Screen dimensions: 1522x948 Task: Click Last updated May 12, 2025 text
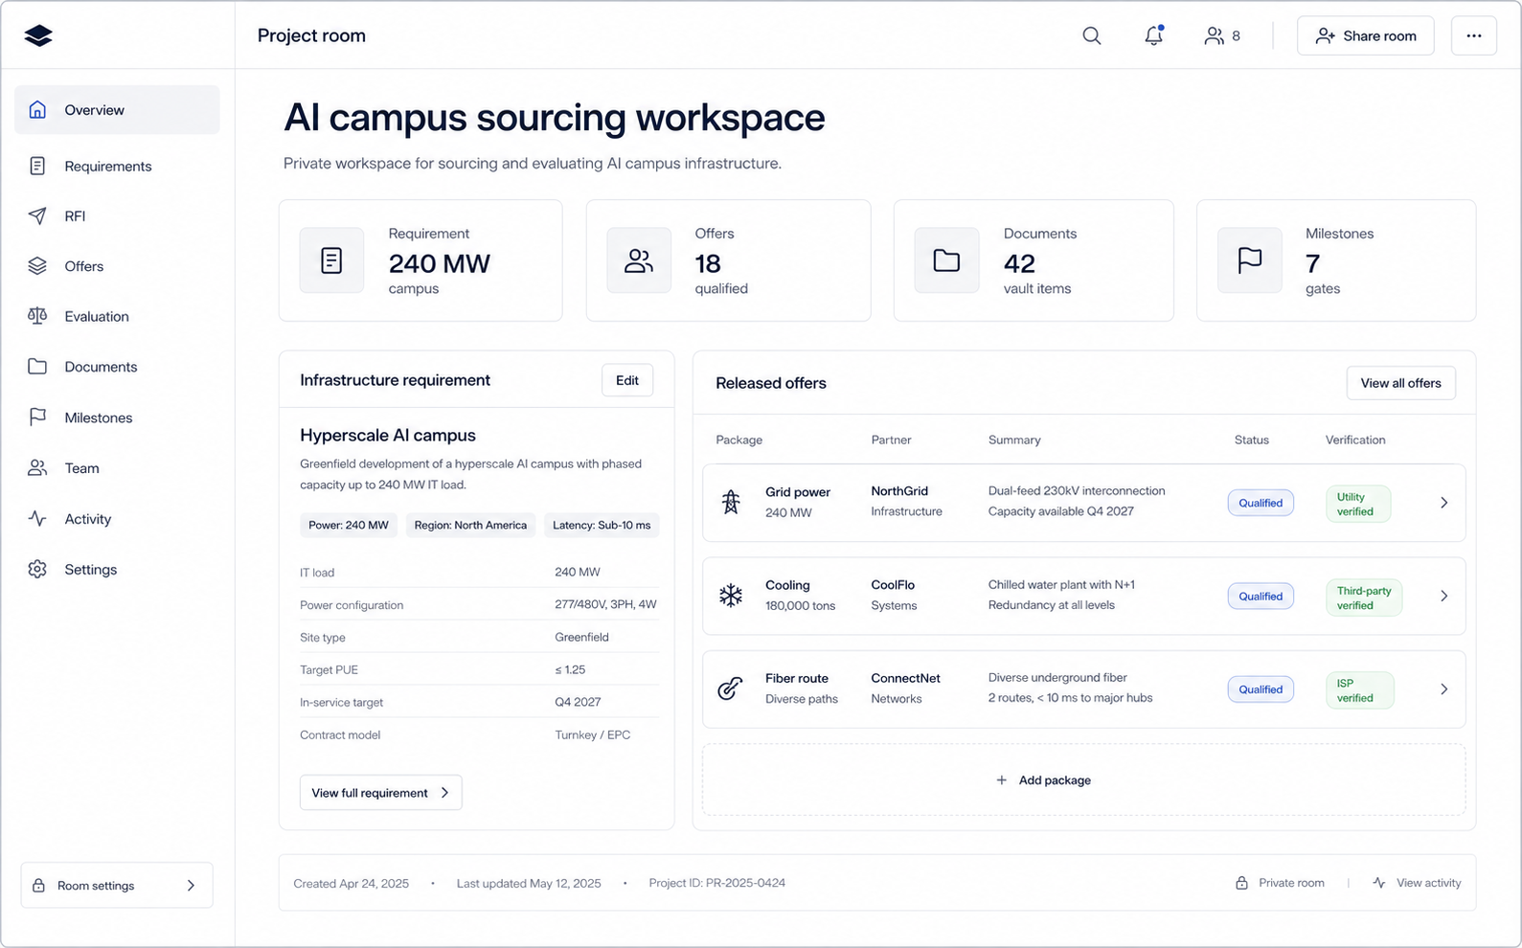[x=529, y=883]
